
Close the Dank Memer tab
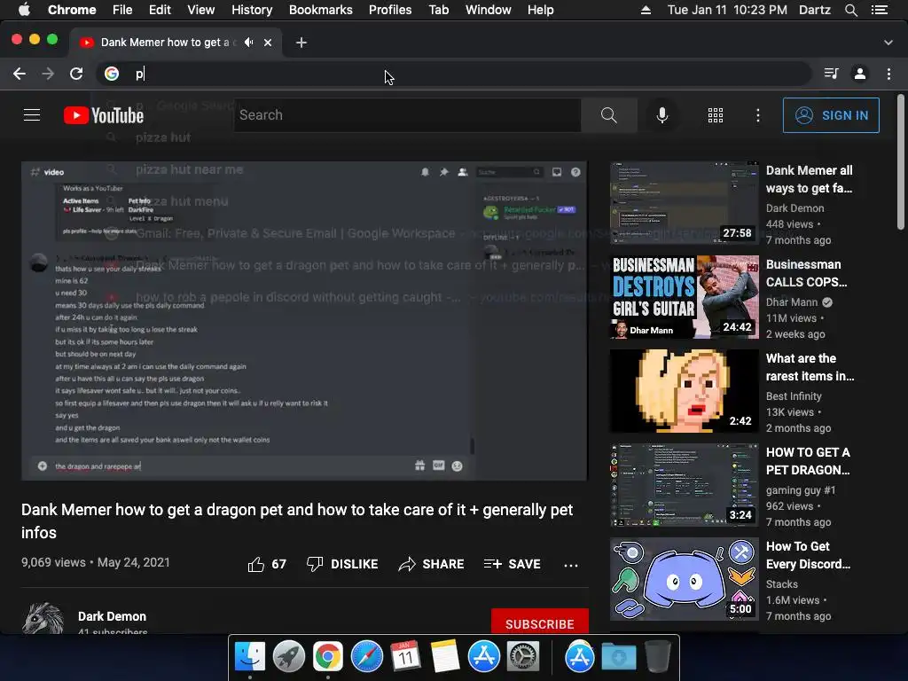coord(268,43)
